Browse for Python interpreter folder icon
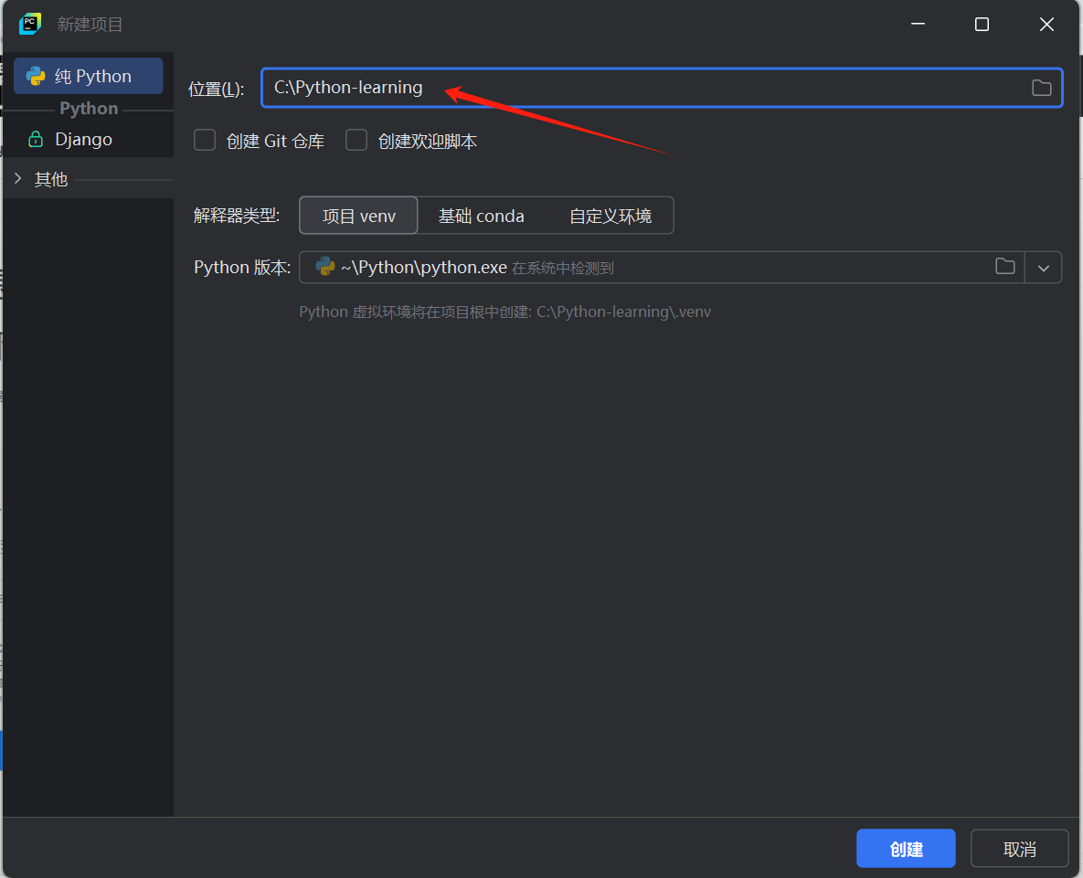Image resolution: width=1083 pixels, height=878 pixels. click(x=1005, y=267)
